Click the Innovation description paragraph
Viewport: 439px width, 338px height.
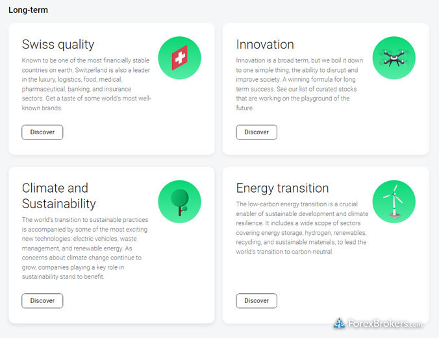tap(299, 84)
